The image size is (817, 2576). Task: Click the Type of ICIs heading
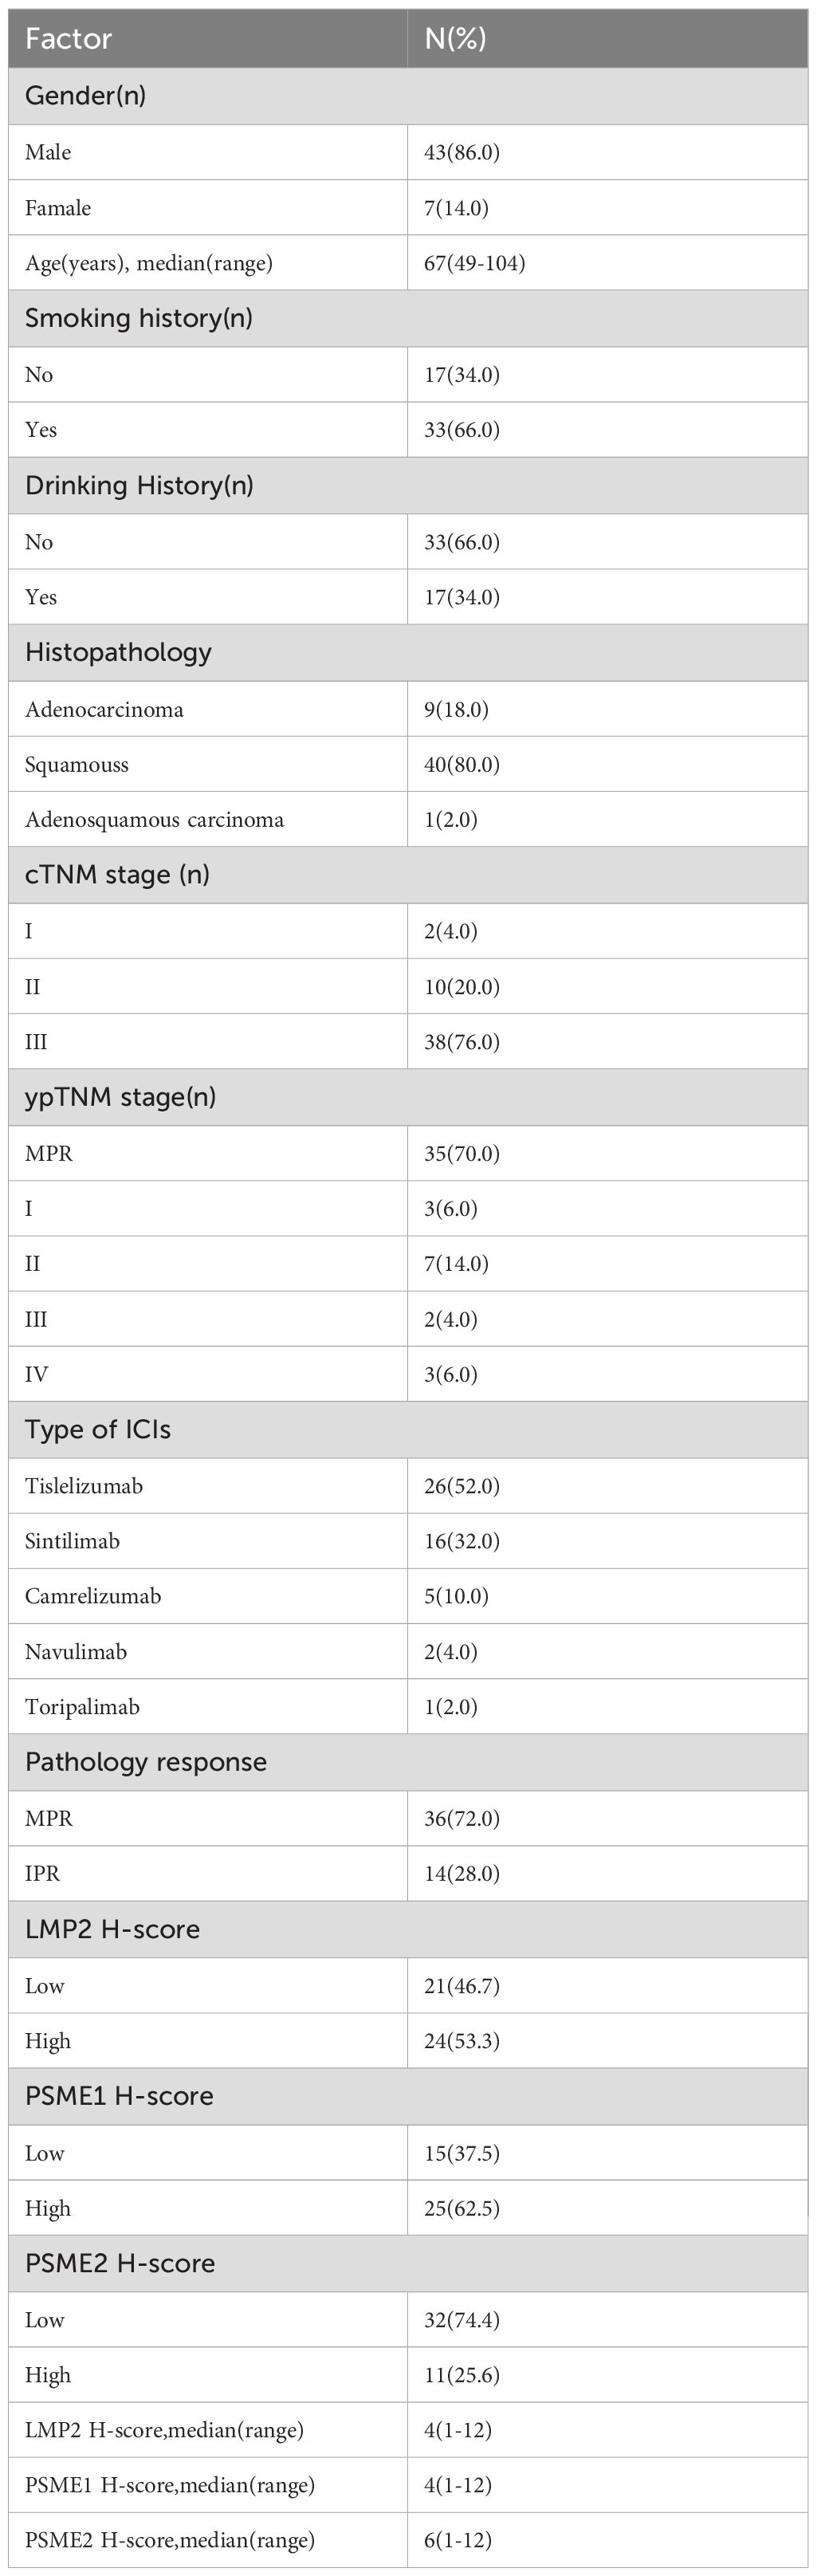click(98, 1430)
